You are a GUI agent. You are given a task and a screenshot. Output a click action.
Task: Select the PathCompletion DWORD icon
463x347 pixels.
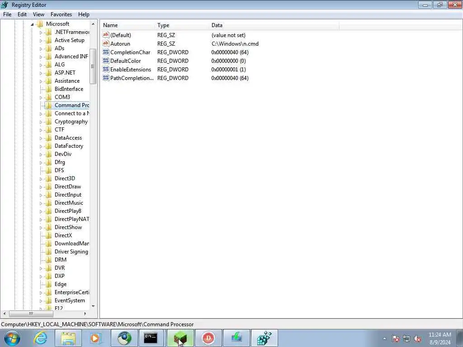(106, 78)
